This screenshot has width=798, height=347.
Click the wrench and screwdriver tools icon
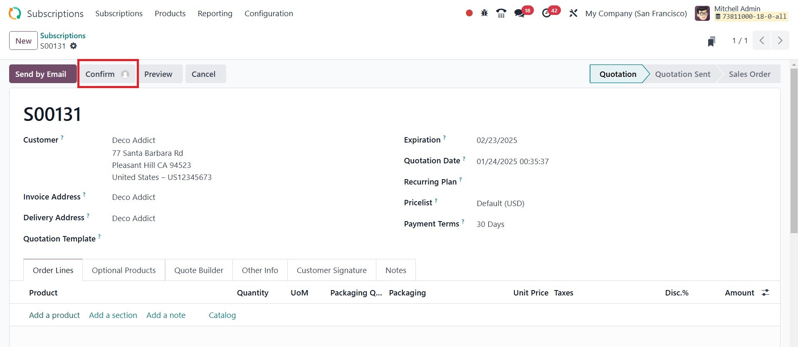tap(573, 13)
